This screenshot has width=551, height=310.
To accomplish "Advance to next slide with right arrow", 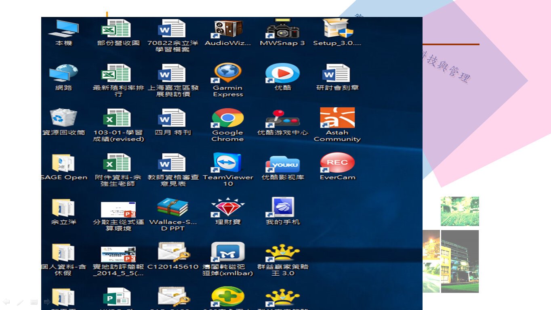I will pyautogui.click(x=47, y=302).
